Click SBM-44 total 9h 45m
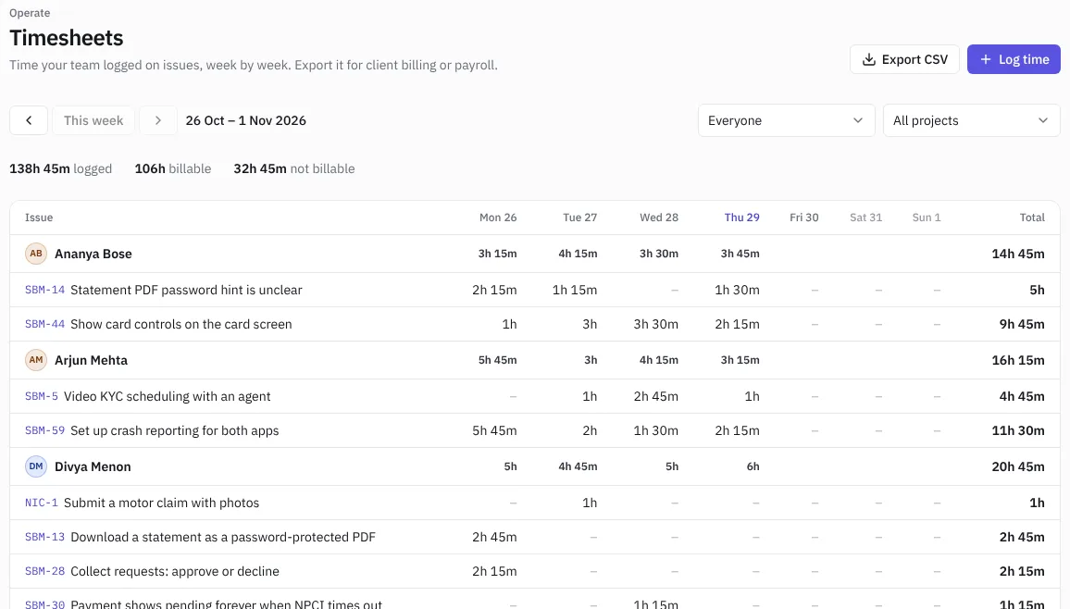The width and height of the screenshot is (1070, 609). tap(1022, 324)
